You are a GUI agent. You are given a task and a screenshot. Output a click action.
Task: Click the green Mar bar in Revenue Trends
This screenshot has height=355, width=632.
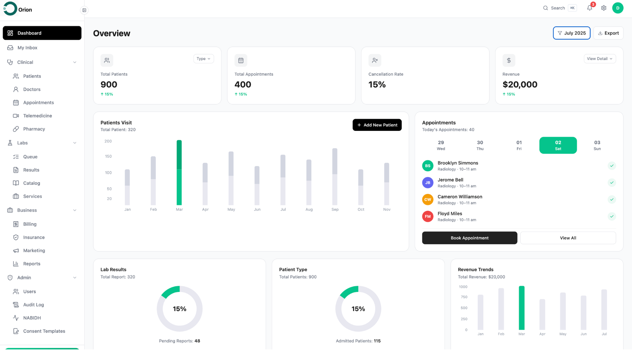click(x=521, y=308)
